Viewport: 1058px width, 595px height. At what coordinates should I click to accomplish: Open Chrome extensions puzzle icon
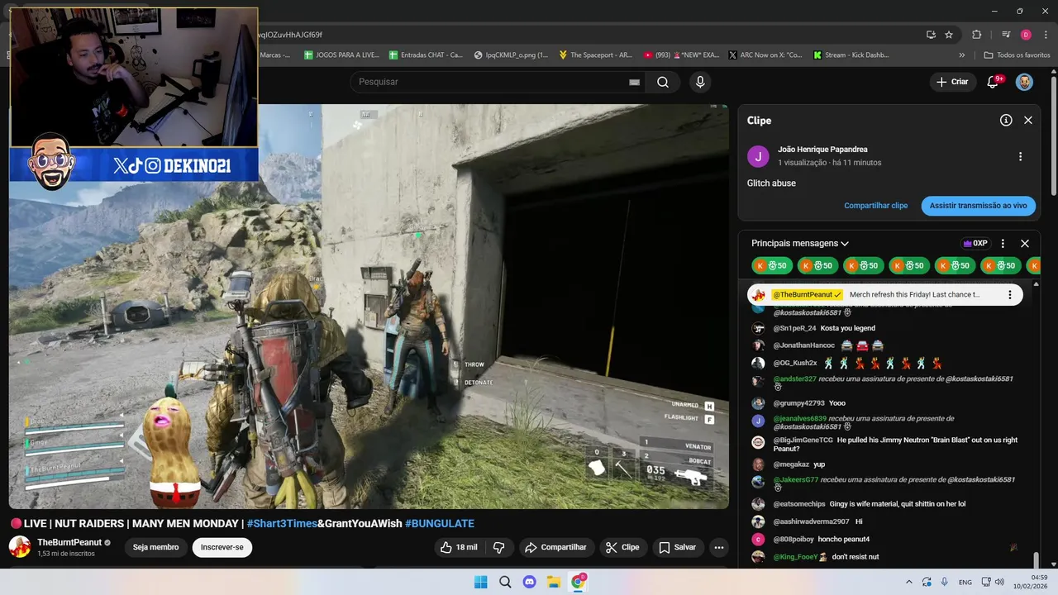977,35
